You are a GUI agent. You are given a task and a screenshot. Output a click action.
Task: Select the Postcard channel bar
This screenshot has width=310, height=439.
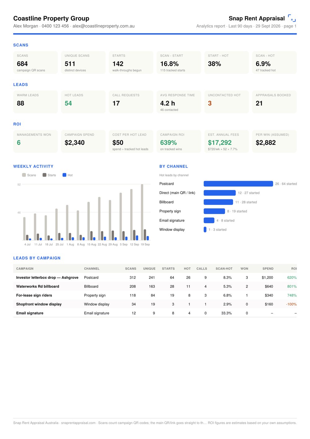coord(238,184)
